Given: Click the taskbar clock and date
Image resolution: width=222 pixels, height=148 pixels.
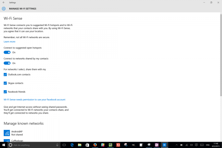Looking at the screenshot, I should (216, 145).
